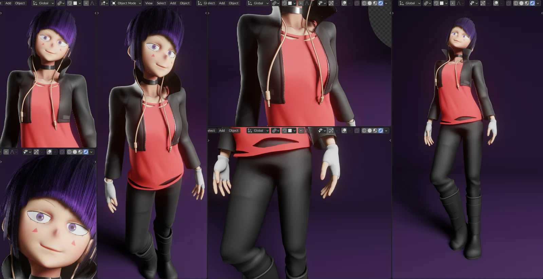Open pivot point menu in legs viewport

[x=276, y=130]
